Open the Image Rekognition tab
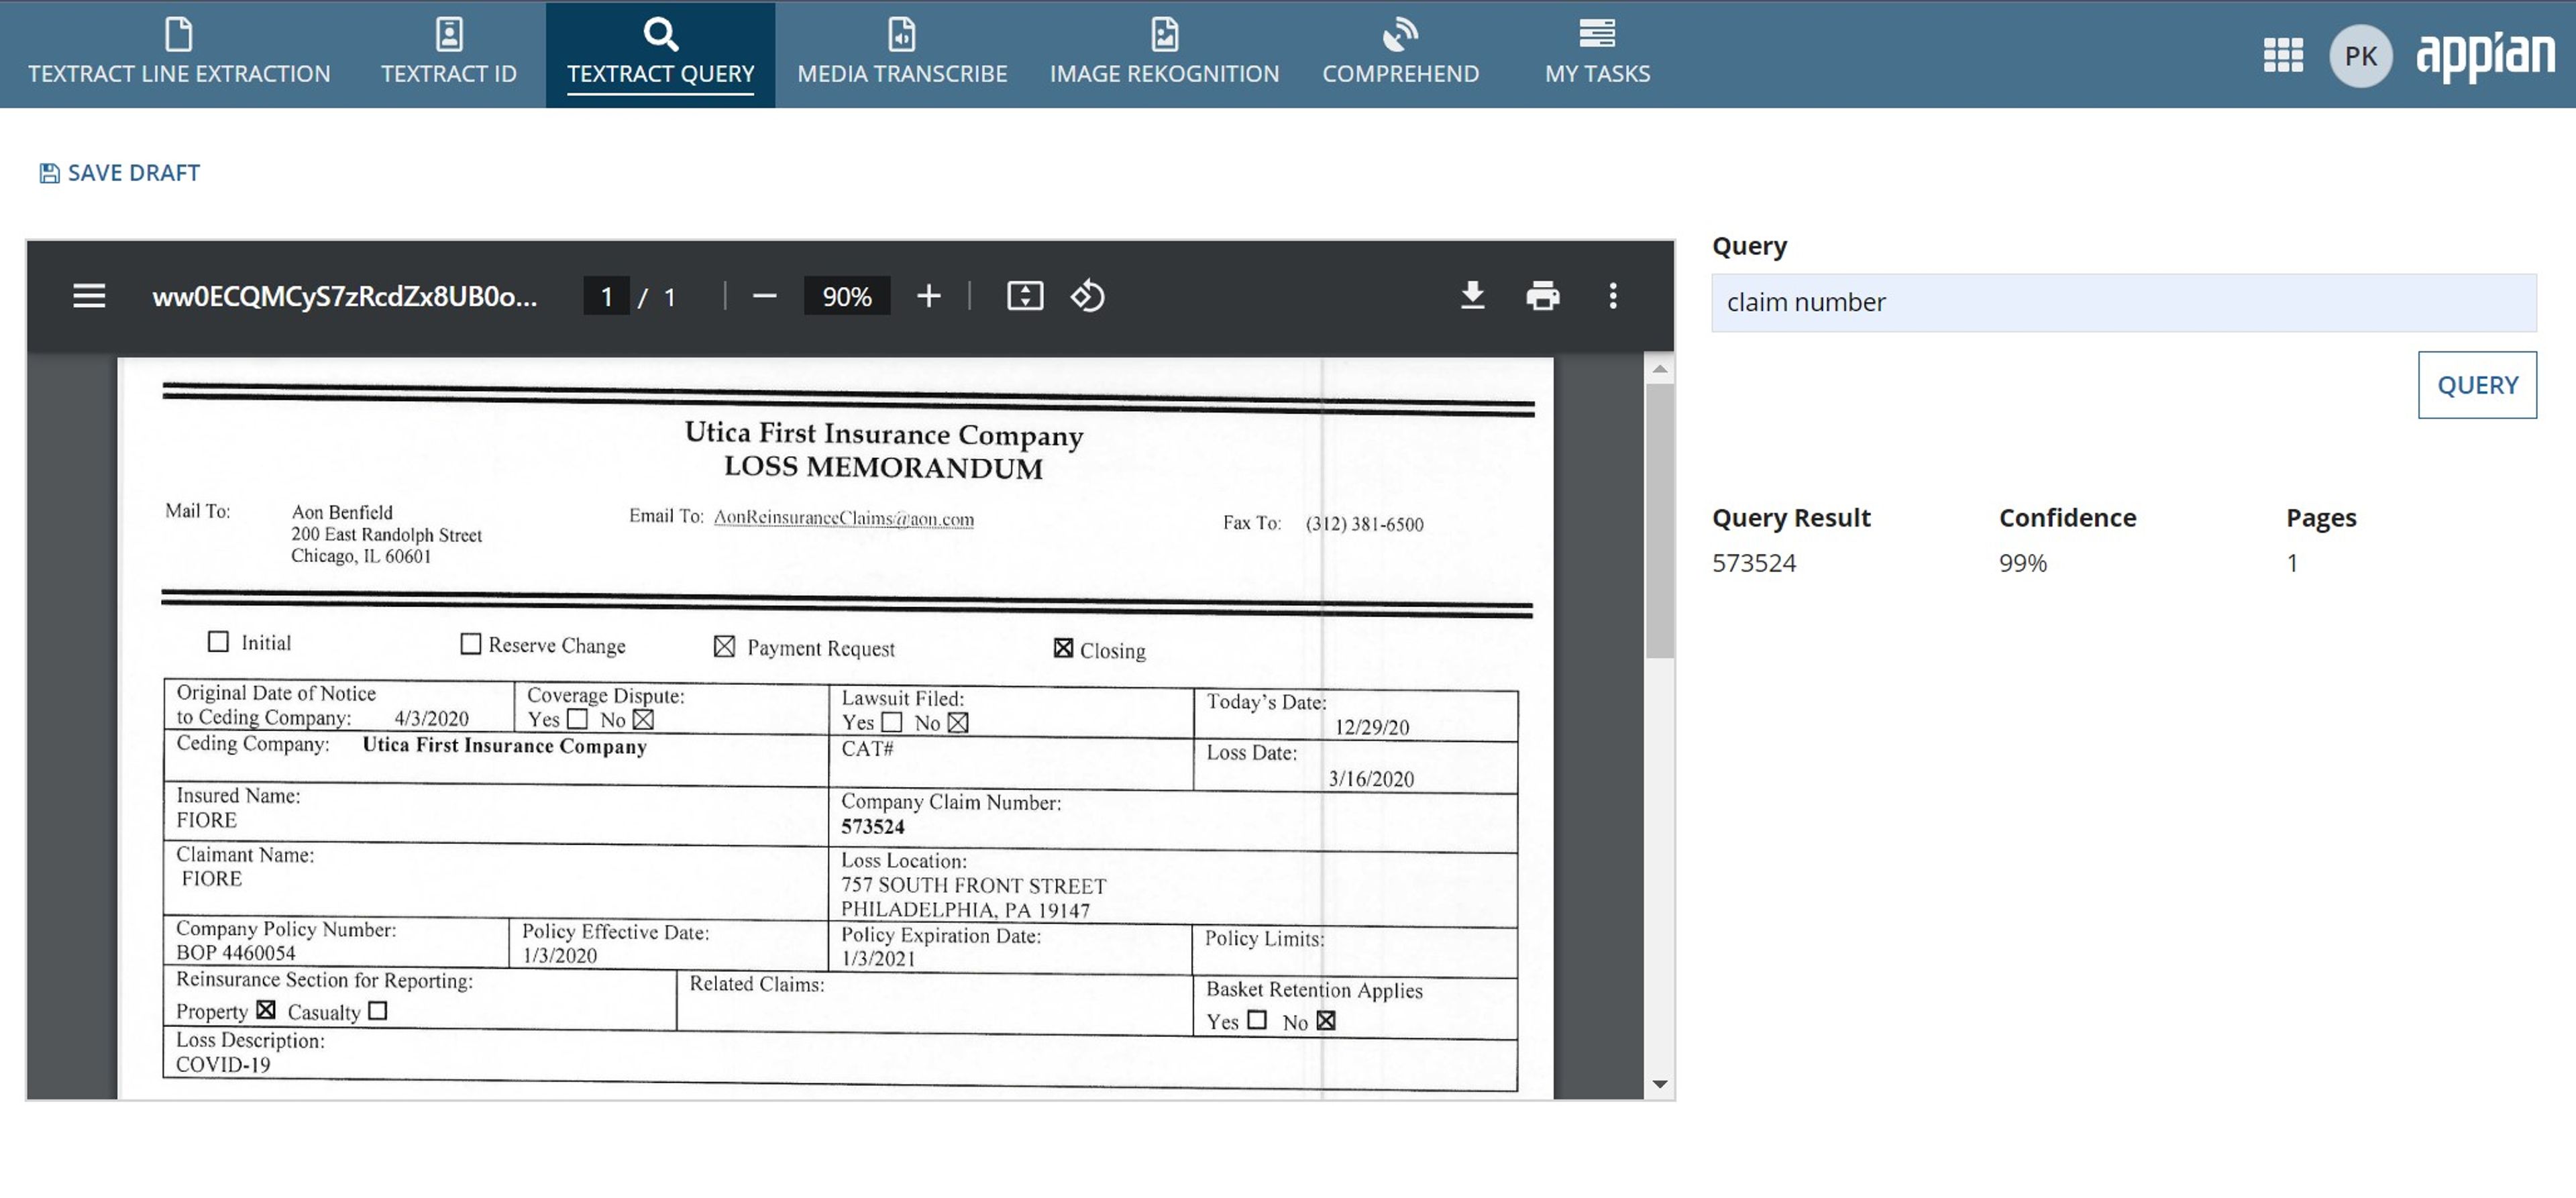Screen dimensions: 2576x1198 point(1164,54)
